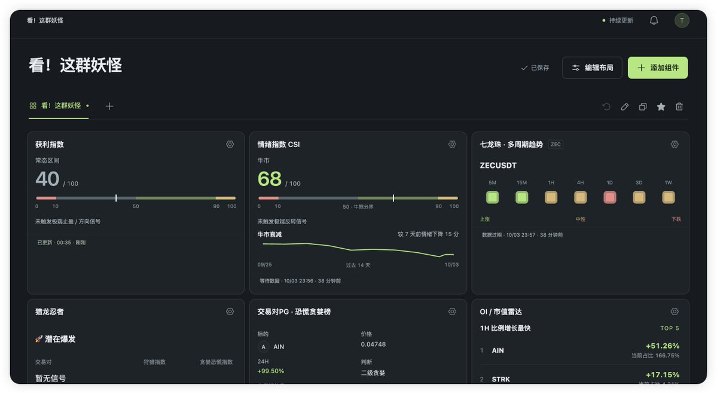717x394 pixels.
Task: Click the 等待数据 timestamp text
Action: 300,281
